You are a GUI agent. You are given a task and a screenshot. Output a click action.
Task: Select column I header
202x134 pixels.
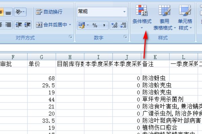tap(98, 57)
